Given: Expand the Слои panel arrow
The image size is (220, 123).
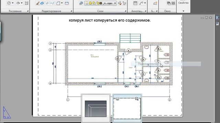Looking at the screenshot, I should point(125,11).
